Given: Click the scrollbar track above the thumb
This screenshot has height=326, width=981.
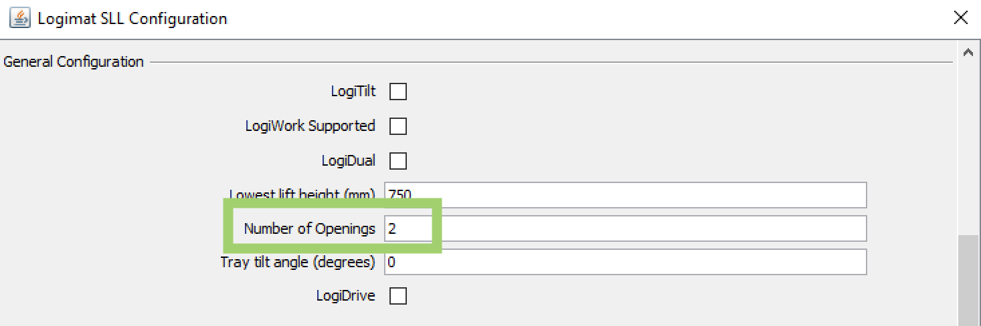Looking at the screenshot, I should 967,148.
